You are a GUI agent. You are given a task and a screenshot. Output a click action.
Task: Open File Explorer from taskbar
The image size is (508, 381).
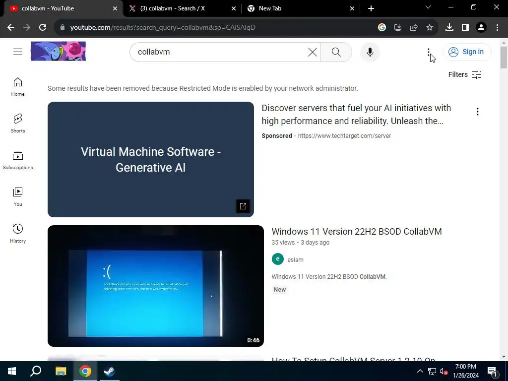tap(61, 371)
